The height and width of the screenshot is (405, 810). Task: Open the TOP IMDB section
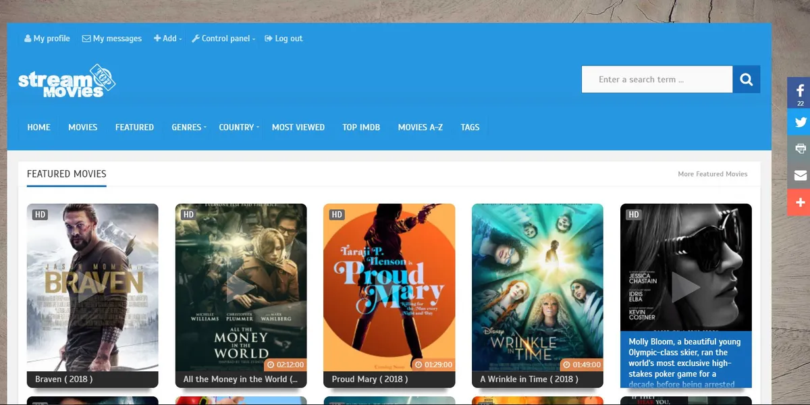click(361, 127)
